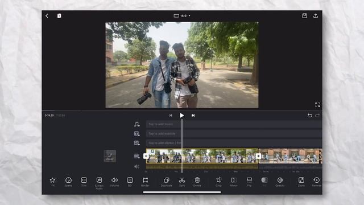Open the Volume tool
Screen dimensions: 364x205
pos(114,182)
